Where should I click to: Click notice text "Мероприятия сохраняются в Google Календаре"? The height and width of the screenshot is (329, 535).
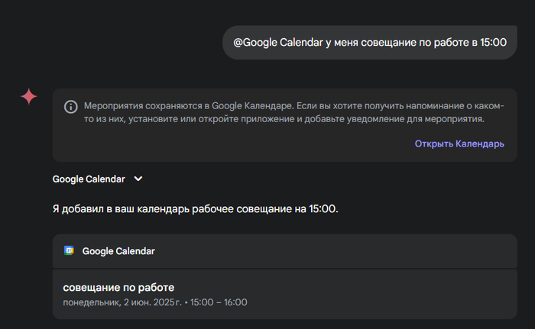(x=183, y=105)
